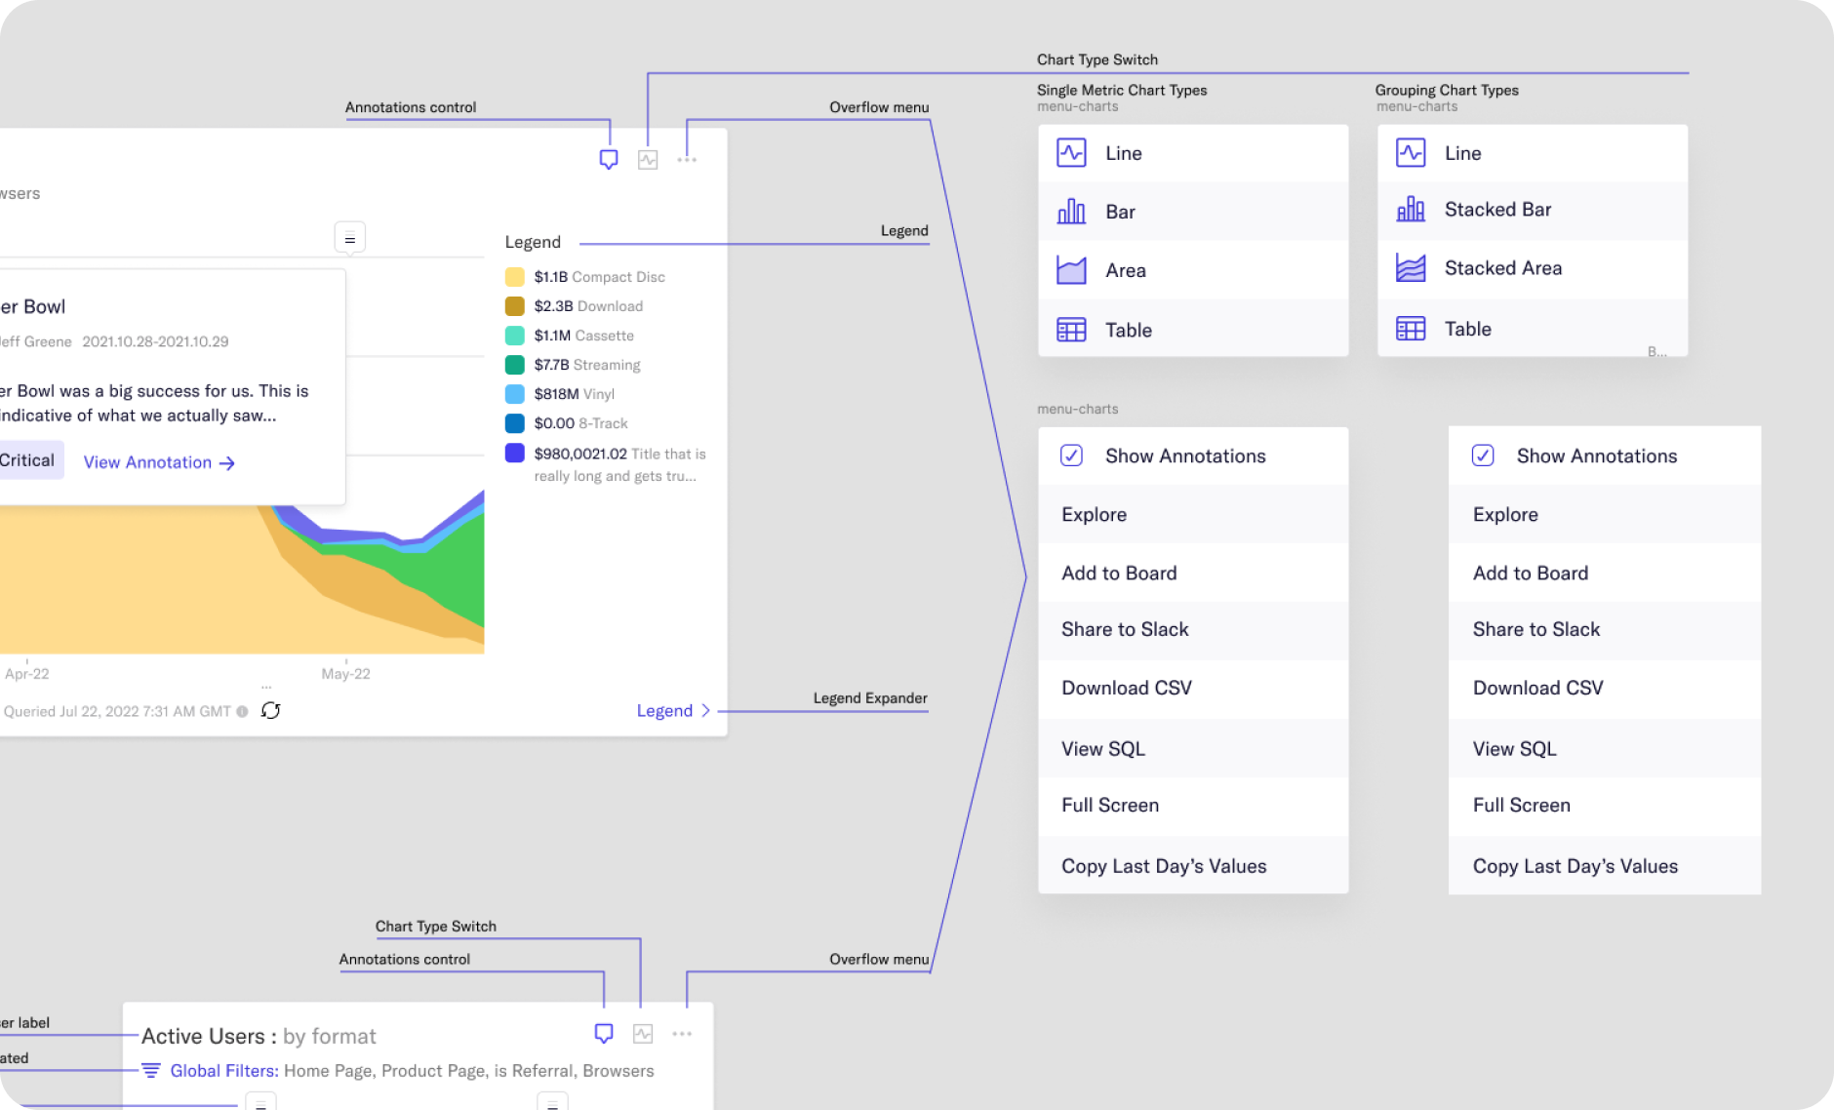Click the Vinyl legend color swatch
Viewport: 1834px width, 1110px height.
[515, 394]
